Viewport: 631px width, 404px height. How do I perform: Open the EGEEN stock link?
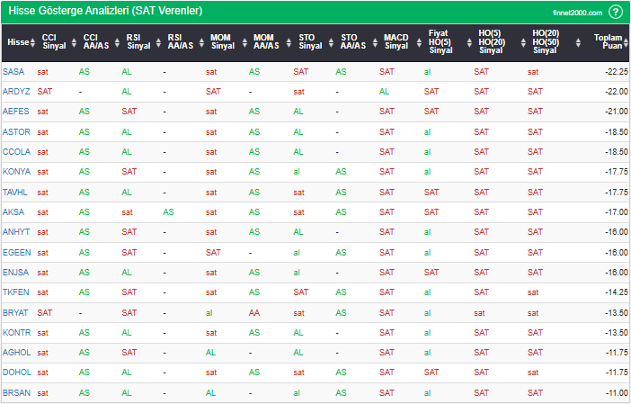point(16,253)
